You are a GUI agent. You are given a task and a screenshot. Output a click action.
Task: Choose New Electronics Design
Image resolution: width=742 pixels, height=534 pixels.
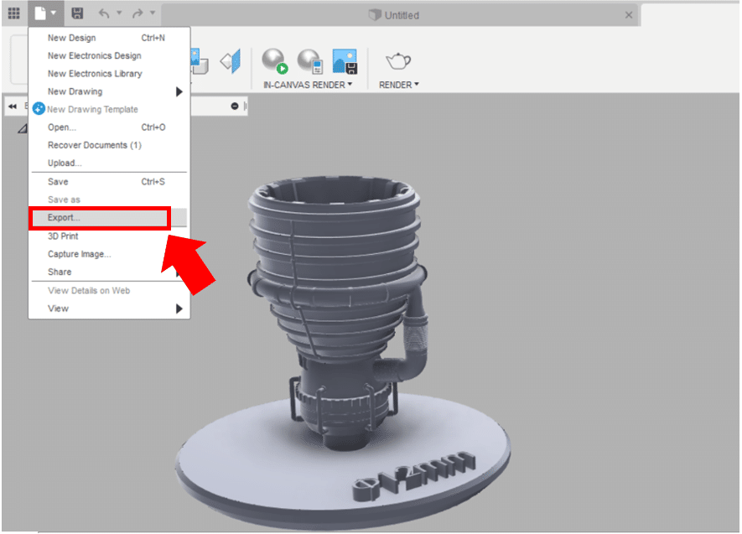click(109, 56)
